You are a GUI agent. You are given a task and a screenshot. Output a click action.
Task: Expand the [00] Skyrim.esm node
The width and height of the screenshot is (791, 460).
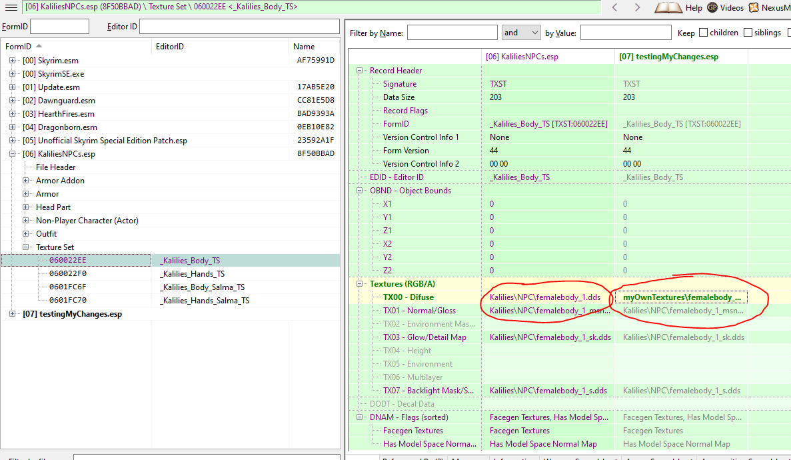coord(12,60)
